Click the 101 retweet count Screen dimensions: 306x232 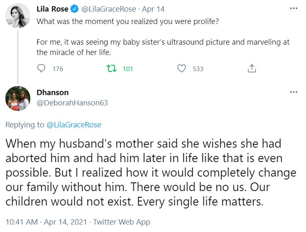[128, 69]
